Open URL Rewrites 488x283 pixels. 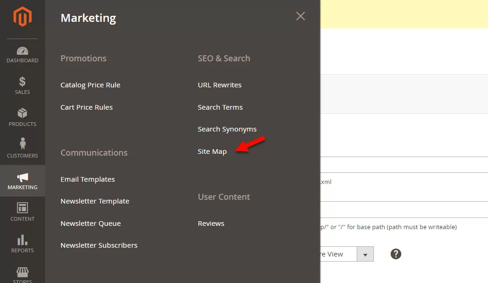[220, 85]
